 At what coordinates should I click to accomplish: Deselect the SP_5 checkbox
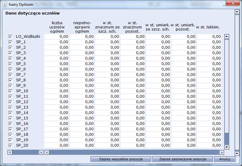pos(10,64)
